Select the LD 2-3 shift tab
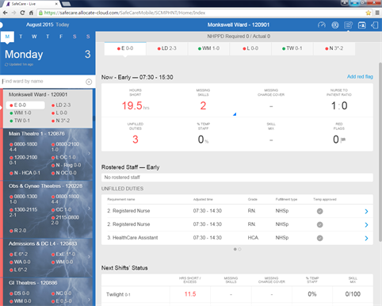The height and width of the screenshot is (306, 382). 167,48
